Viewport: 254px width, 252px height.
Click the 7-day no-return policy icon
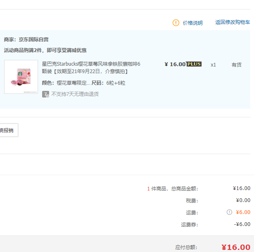(x=45, y=94)
